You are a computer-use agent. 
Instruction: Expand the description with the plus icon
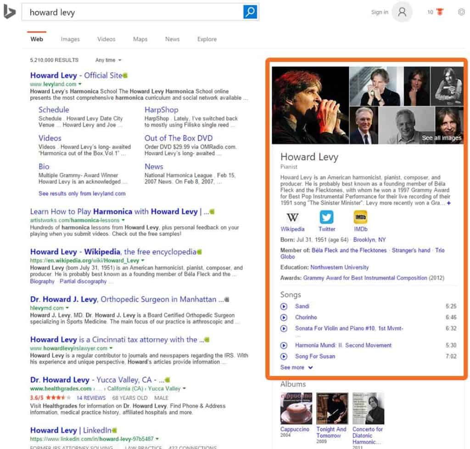click(449, 203)
